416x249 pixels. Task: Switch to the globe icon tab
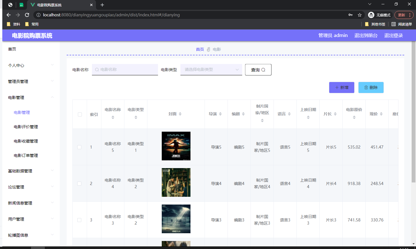pyautogui.click(x=10, y=5)
